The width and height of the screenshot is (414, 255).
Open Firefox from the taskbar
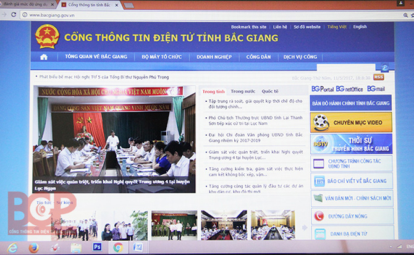click(x=34, y=248)
